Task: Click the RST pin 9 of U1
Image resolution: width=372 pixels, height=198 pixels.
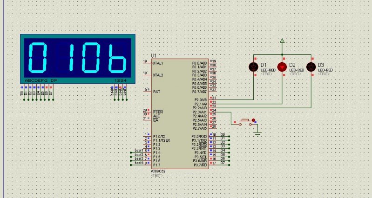Action: point(146,92)
